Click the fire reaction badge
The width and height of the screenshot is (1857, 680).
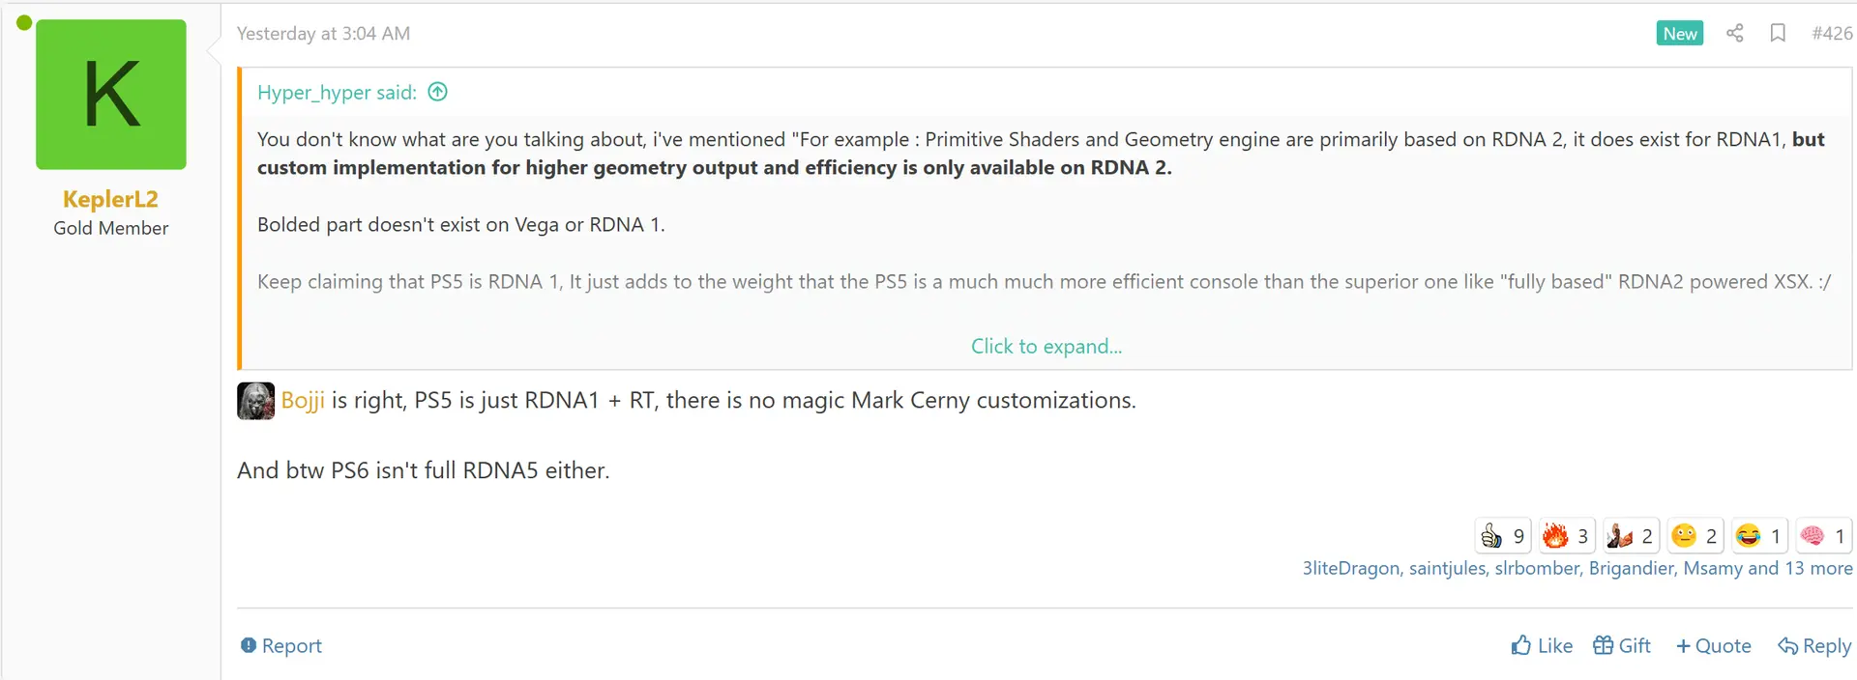[x=1567, y=536]
